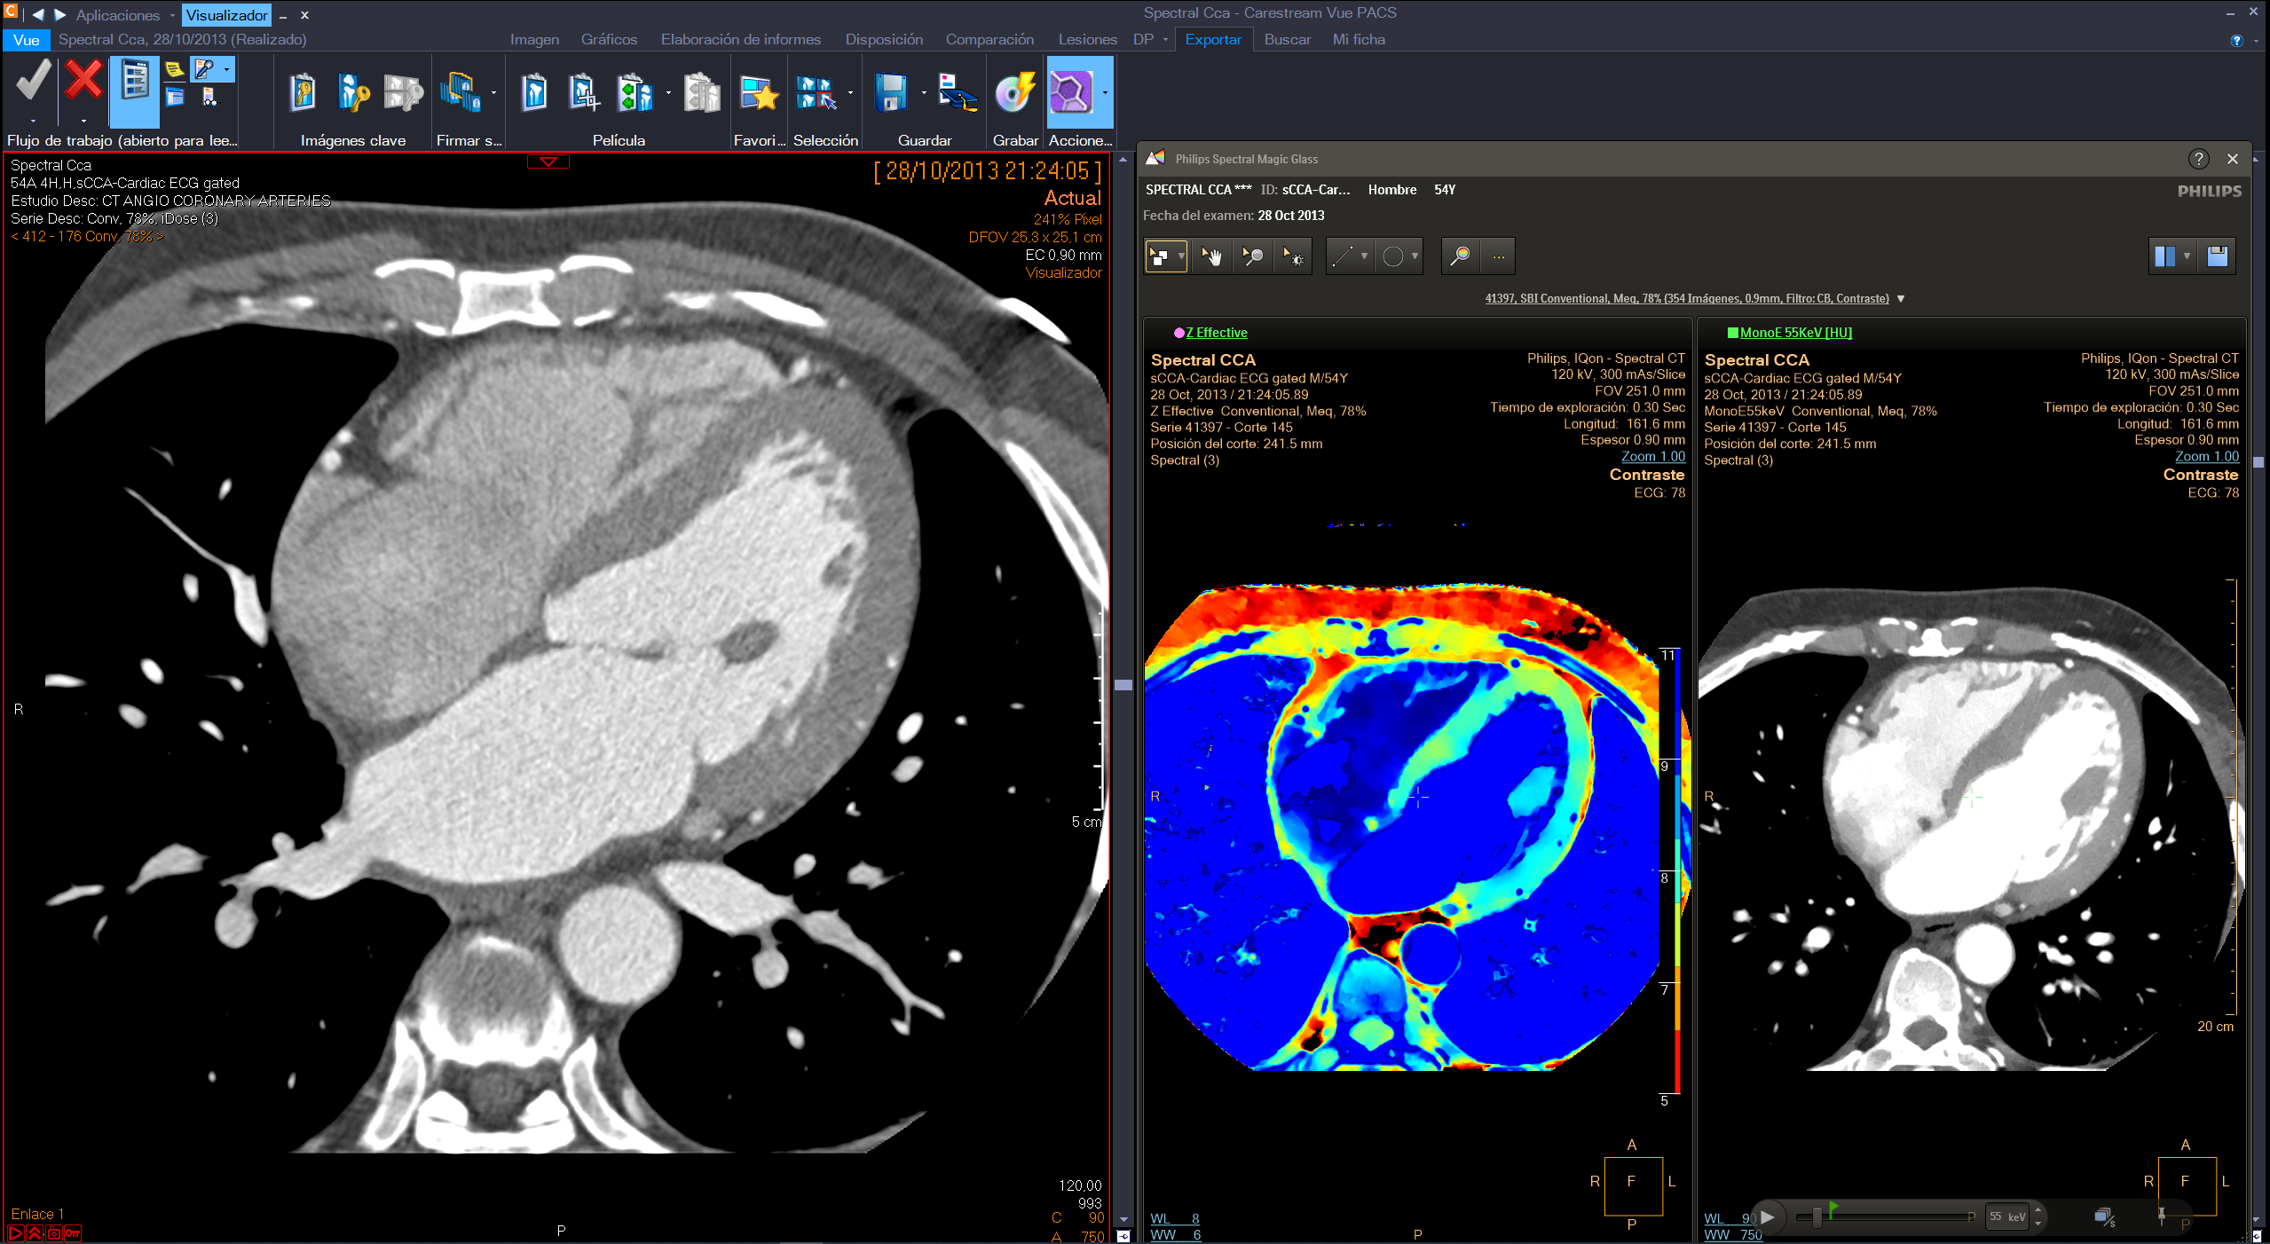This screenshot has height=1244, width=2270.
Task: Click the blue film with gold key icon
Action: coord(353,91)
